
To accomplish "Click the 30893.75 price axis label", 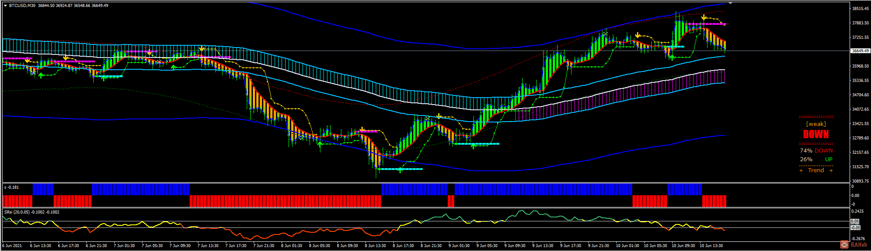I will [x=860, y=181].
